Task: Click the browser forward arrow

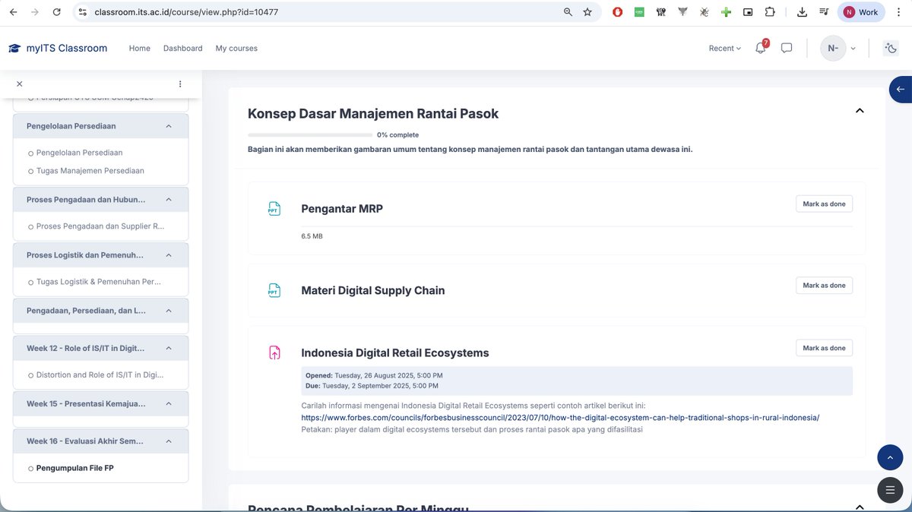Action: (x=35, y=12)
